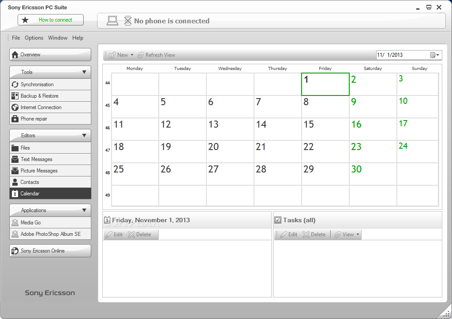Click the Backup & Restore icon
This screenshot has width=452, height=319.
[15, 96]
